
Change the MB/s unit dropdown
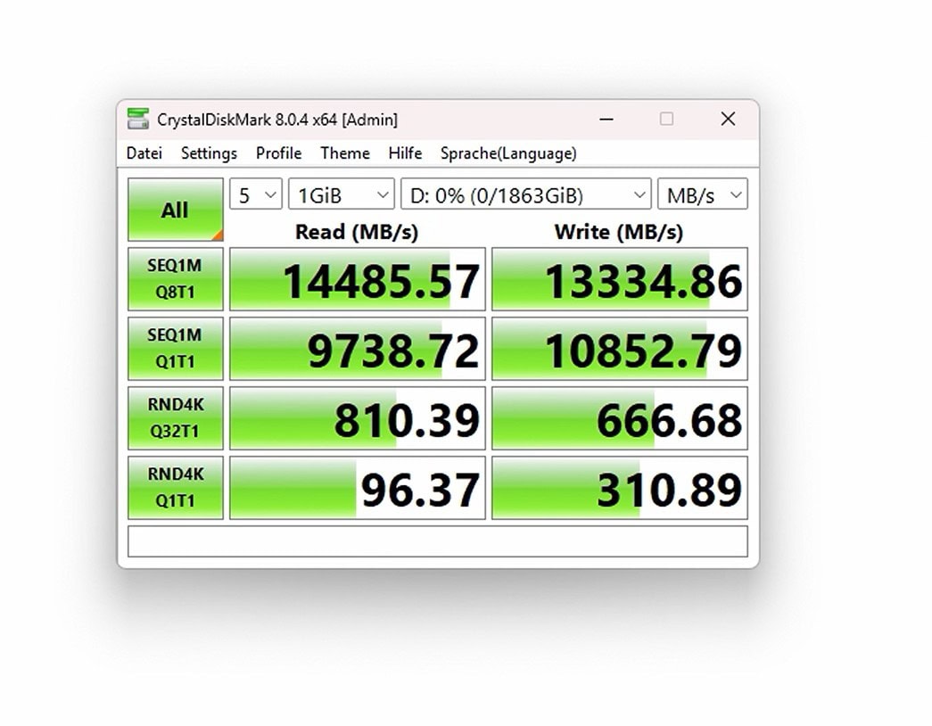pyautogui.click(x=702, y=195)
